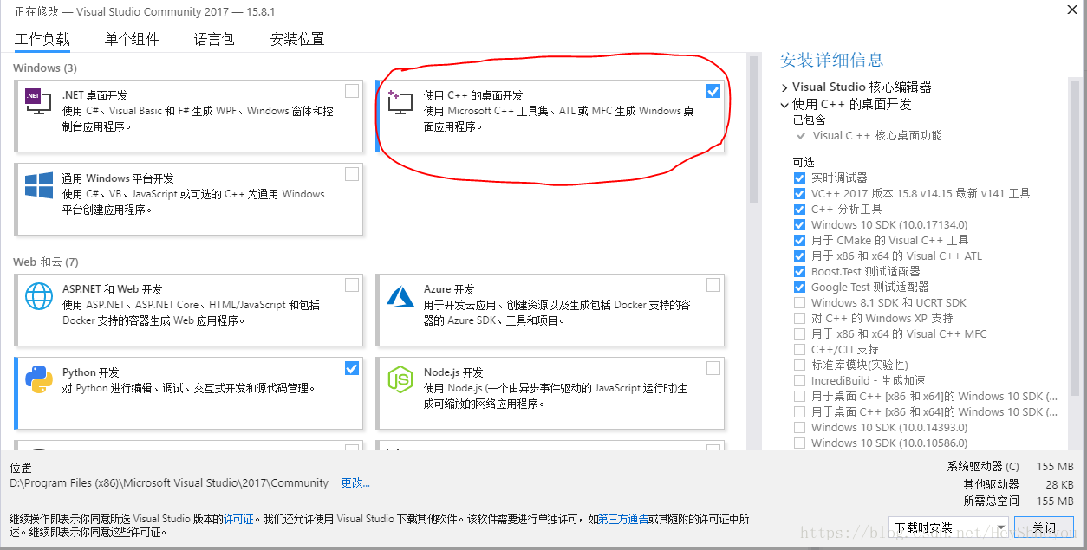The image size is (1087, 550).
Task: Click the 系统驱动器 (C) size row
Action: click(x=1011, y=466)
